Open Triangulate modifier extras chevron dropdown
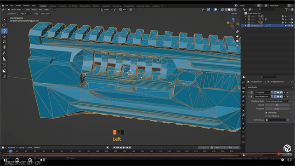Viewport: 295px width, 166px height. [284, 92]
